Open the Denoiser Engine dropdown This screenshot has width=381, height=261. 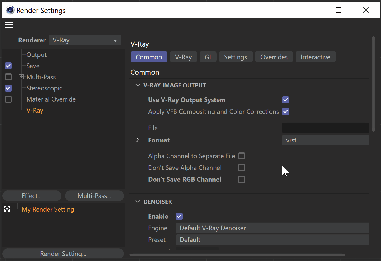pos(272,228)
